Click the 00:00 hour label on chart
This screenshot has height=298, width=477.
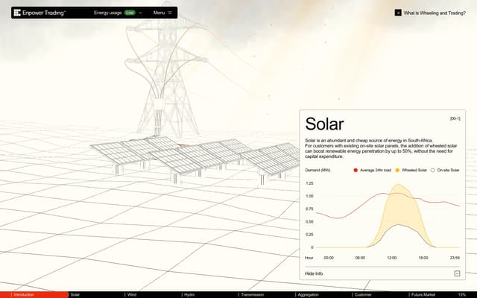tap(329, 258)
